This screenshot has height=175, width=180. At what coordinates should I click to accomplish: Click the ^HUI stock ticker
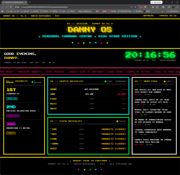pos(53,134)
